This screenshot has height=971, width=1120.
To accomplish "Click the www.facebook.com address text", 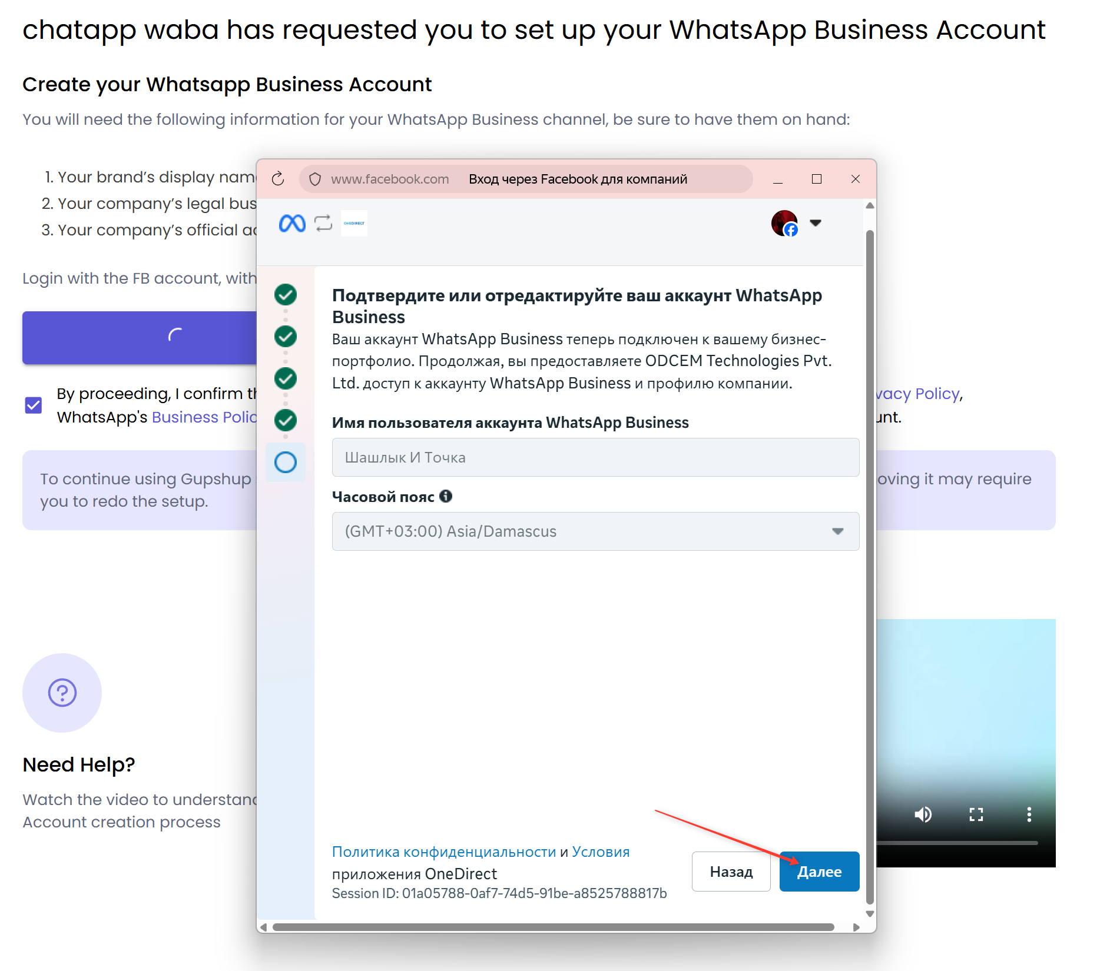I will (390, 179).
